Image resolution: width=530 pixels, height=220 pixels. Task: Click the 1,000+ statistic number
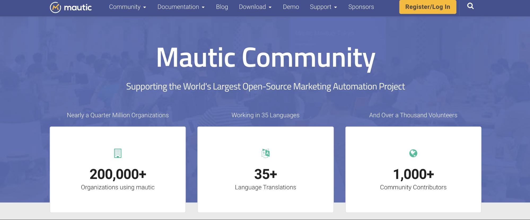coord(413,174)
